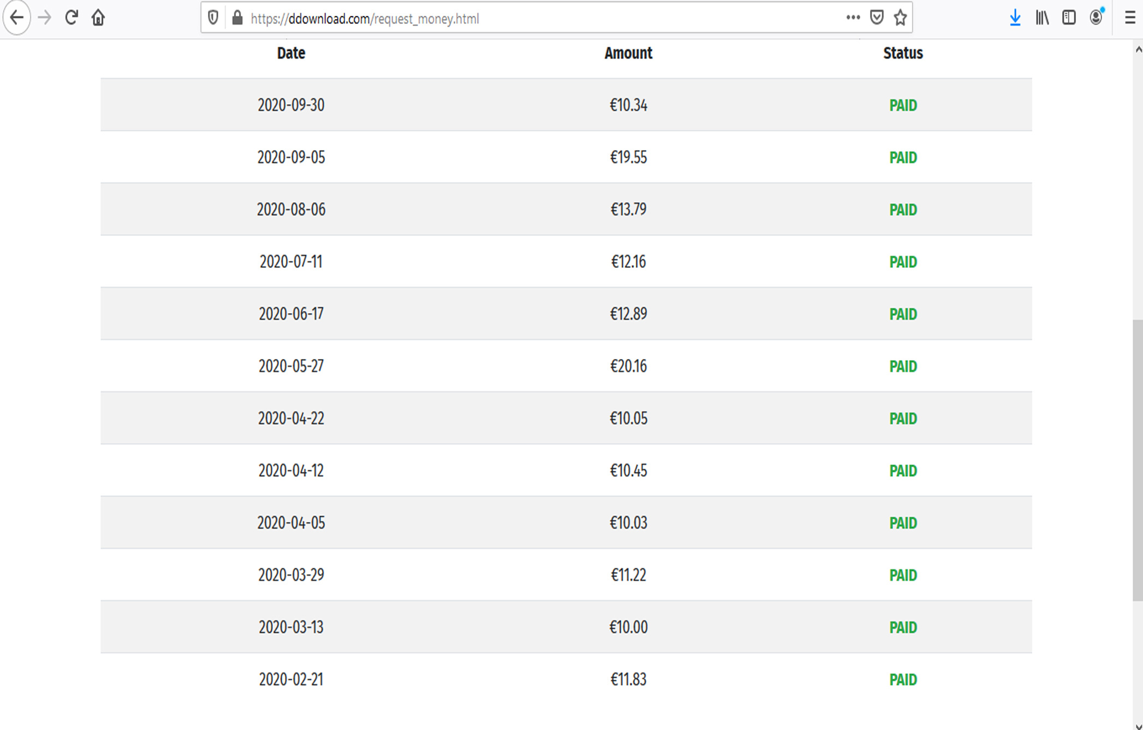Open Firefox account menu

click(1096, 17)
